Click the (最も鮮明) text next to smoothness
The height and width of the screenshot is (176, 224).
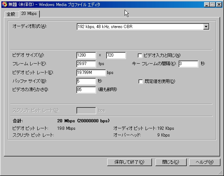108,90
